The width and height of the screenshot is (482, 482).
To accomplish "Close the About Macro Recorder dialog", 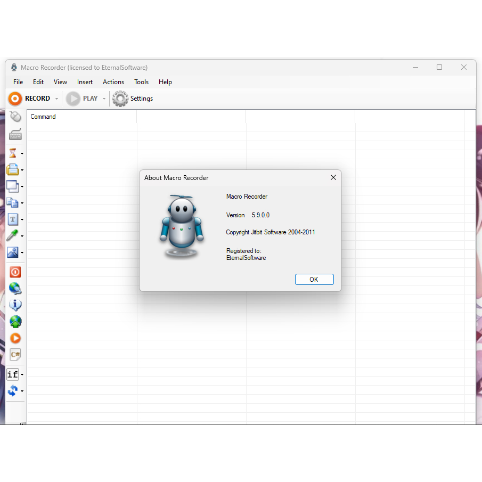I will tap(333, 177).
